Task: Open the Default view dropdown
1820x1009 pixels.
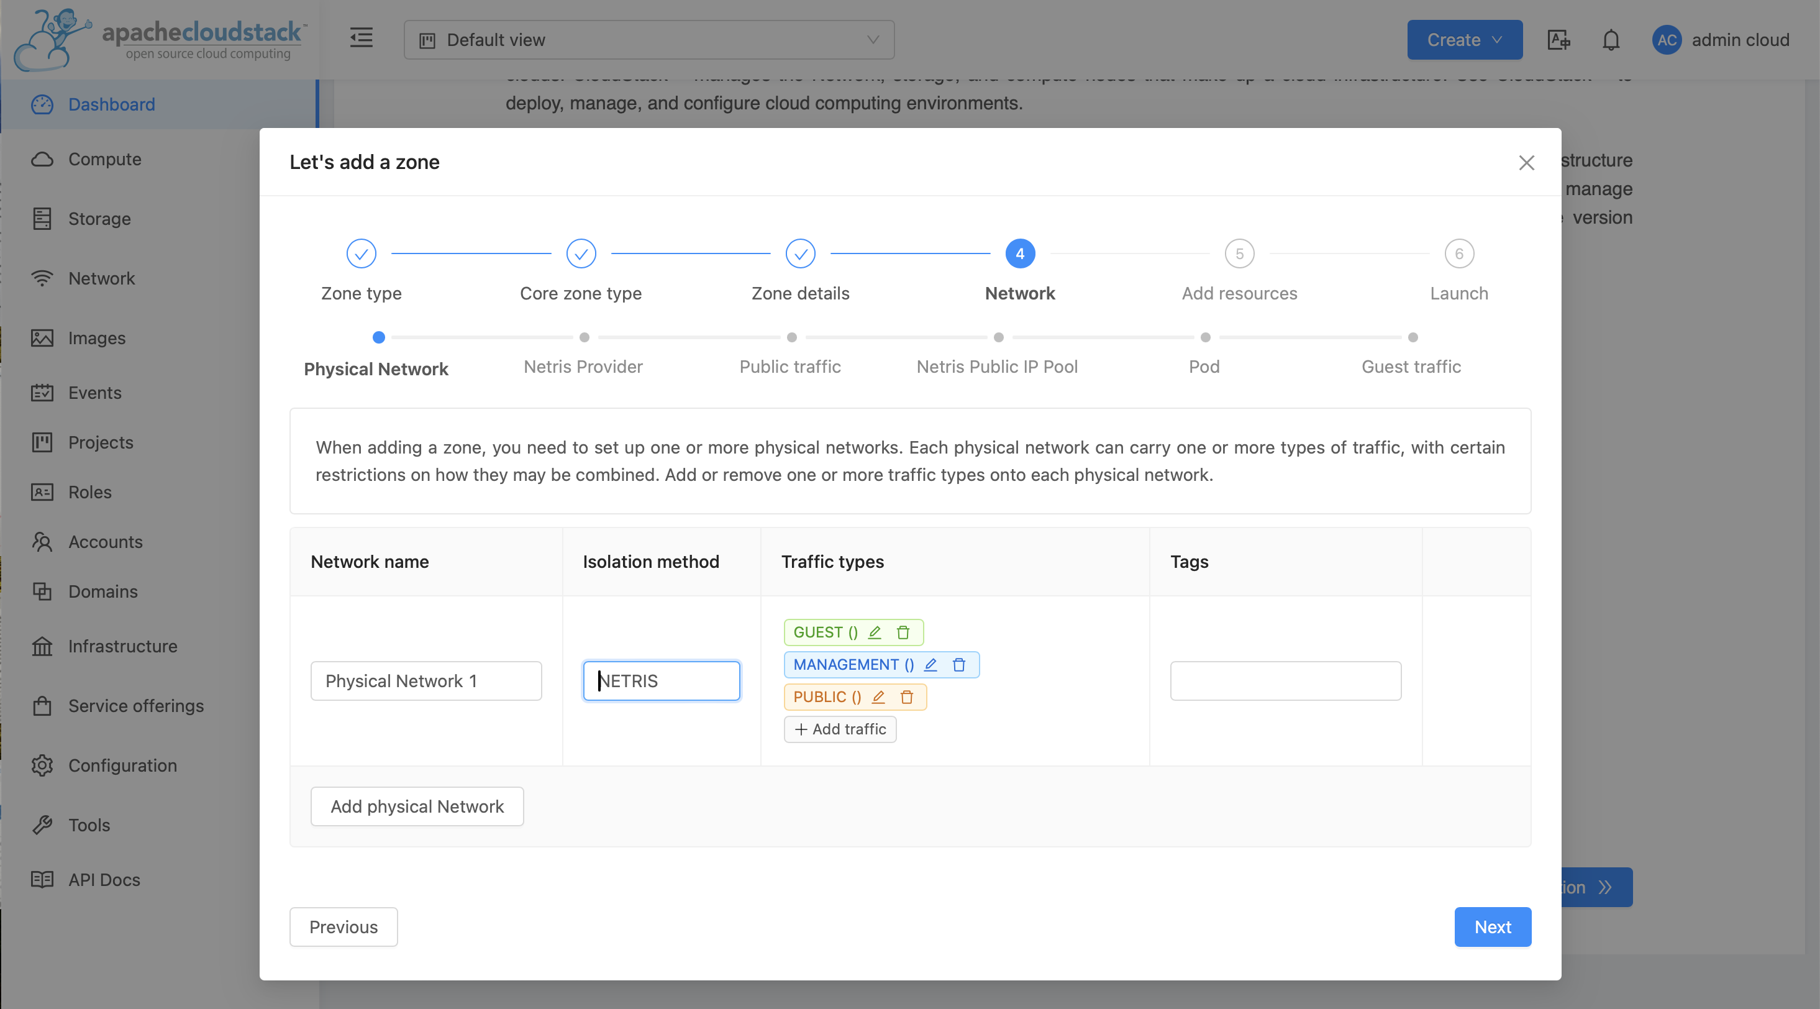Action: coord(648,40)
